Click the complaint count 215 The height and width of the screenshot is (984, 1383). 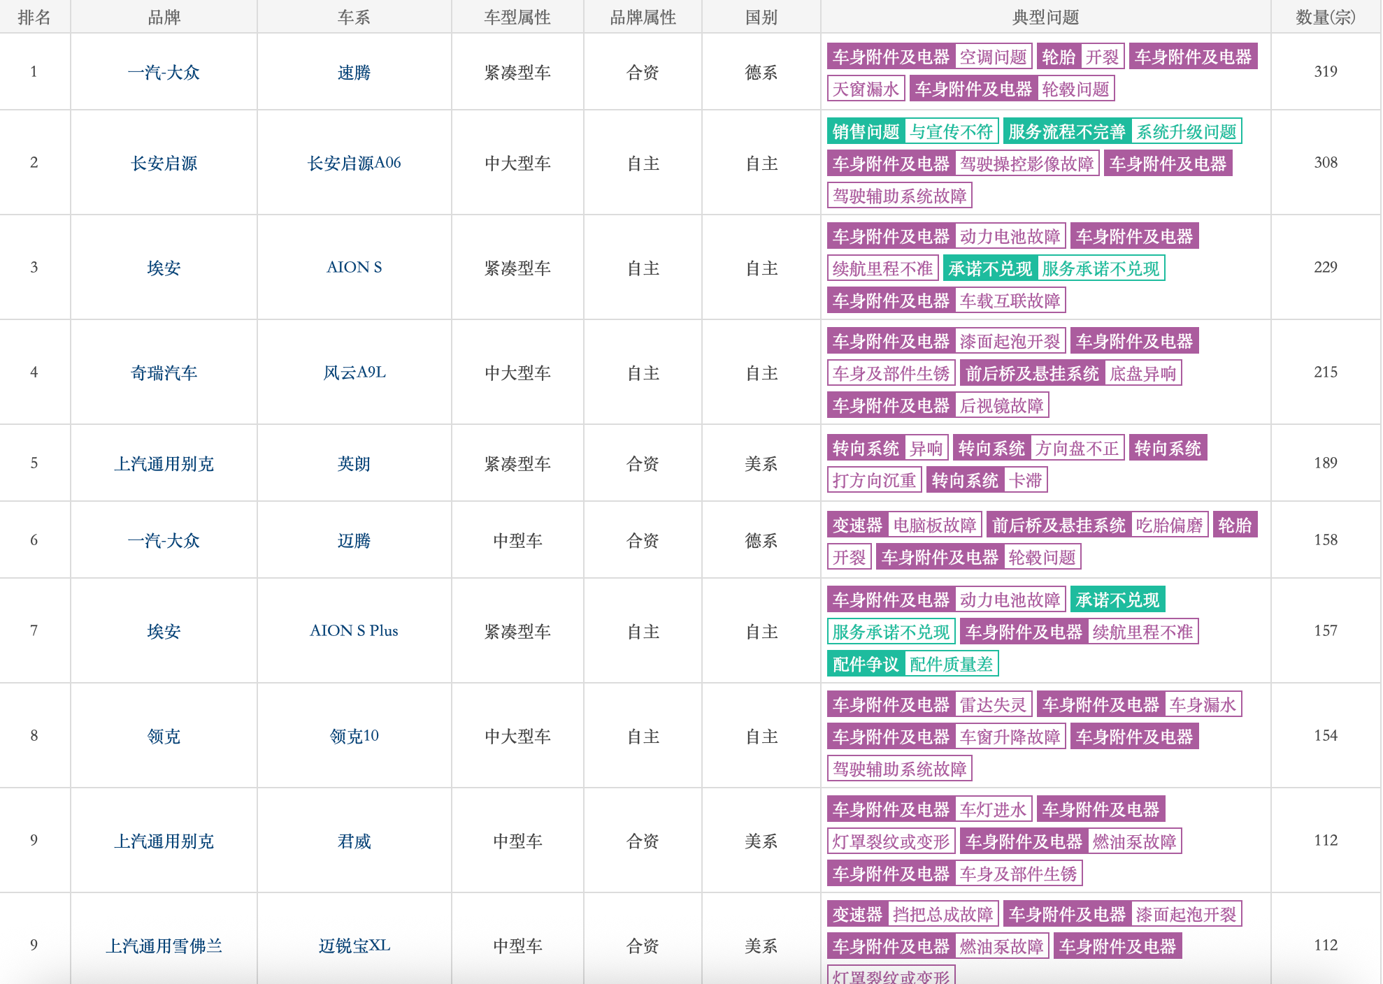coord(1326,372)
